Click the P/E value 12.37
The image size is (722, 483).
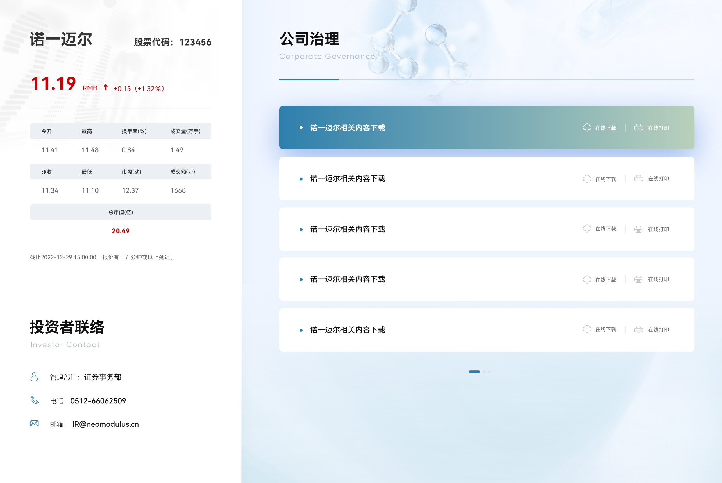click(x=130, y=190)
